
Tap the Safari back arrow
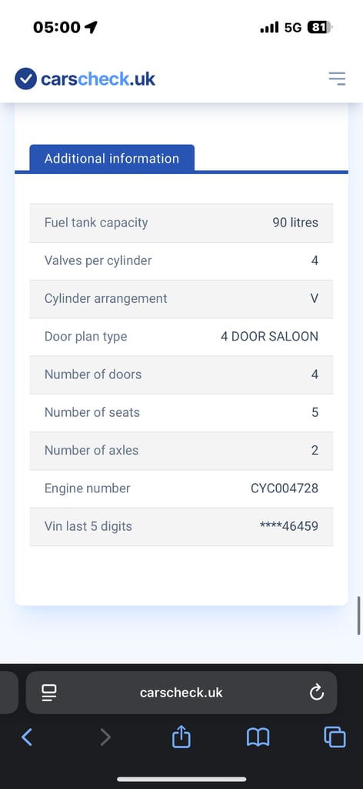[27, 737]
